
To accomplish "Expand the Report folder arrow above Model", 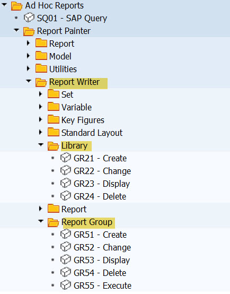I will tap(28, 43).
